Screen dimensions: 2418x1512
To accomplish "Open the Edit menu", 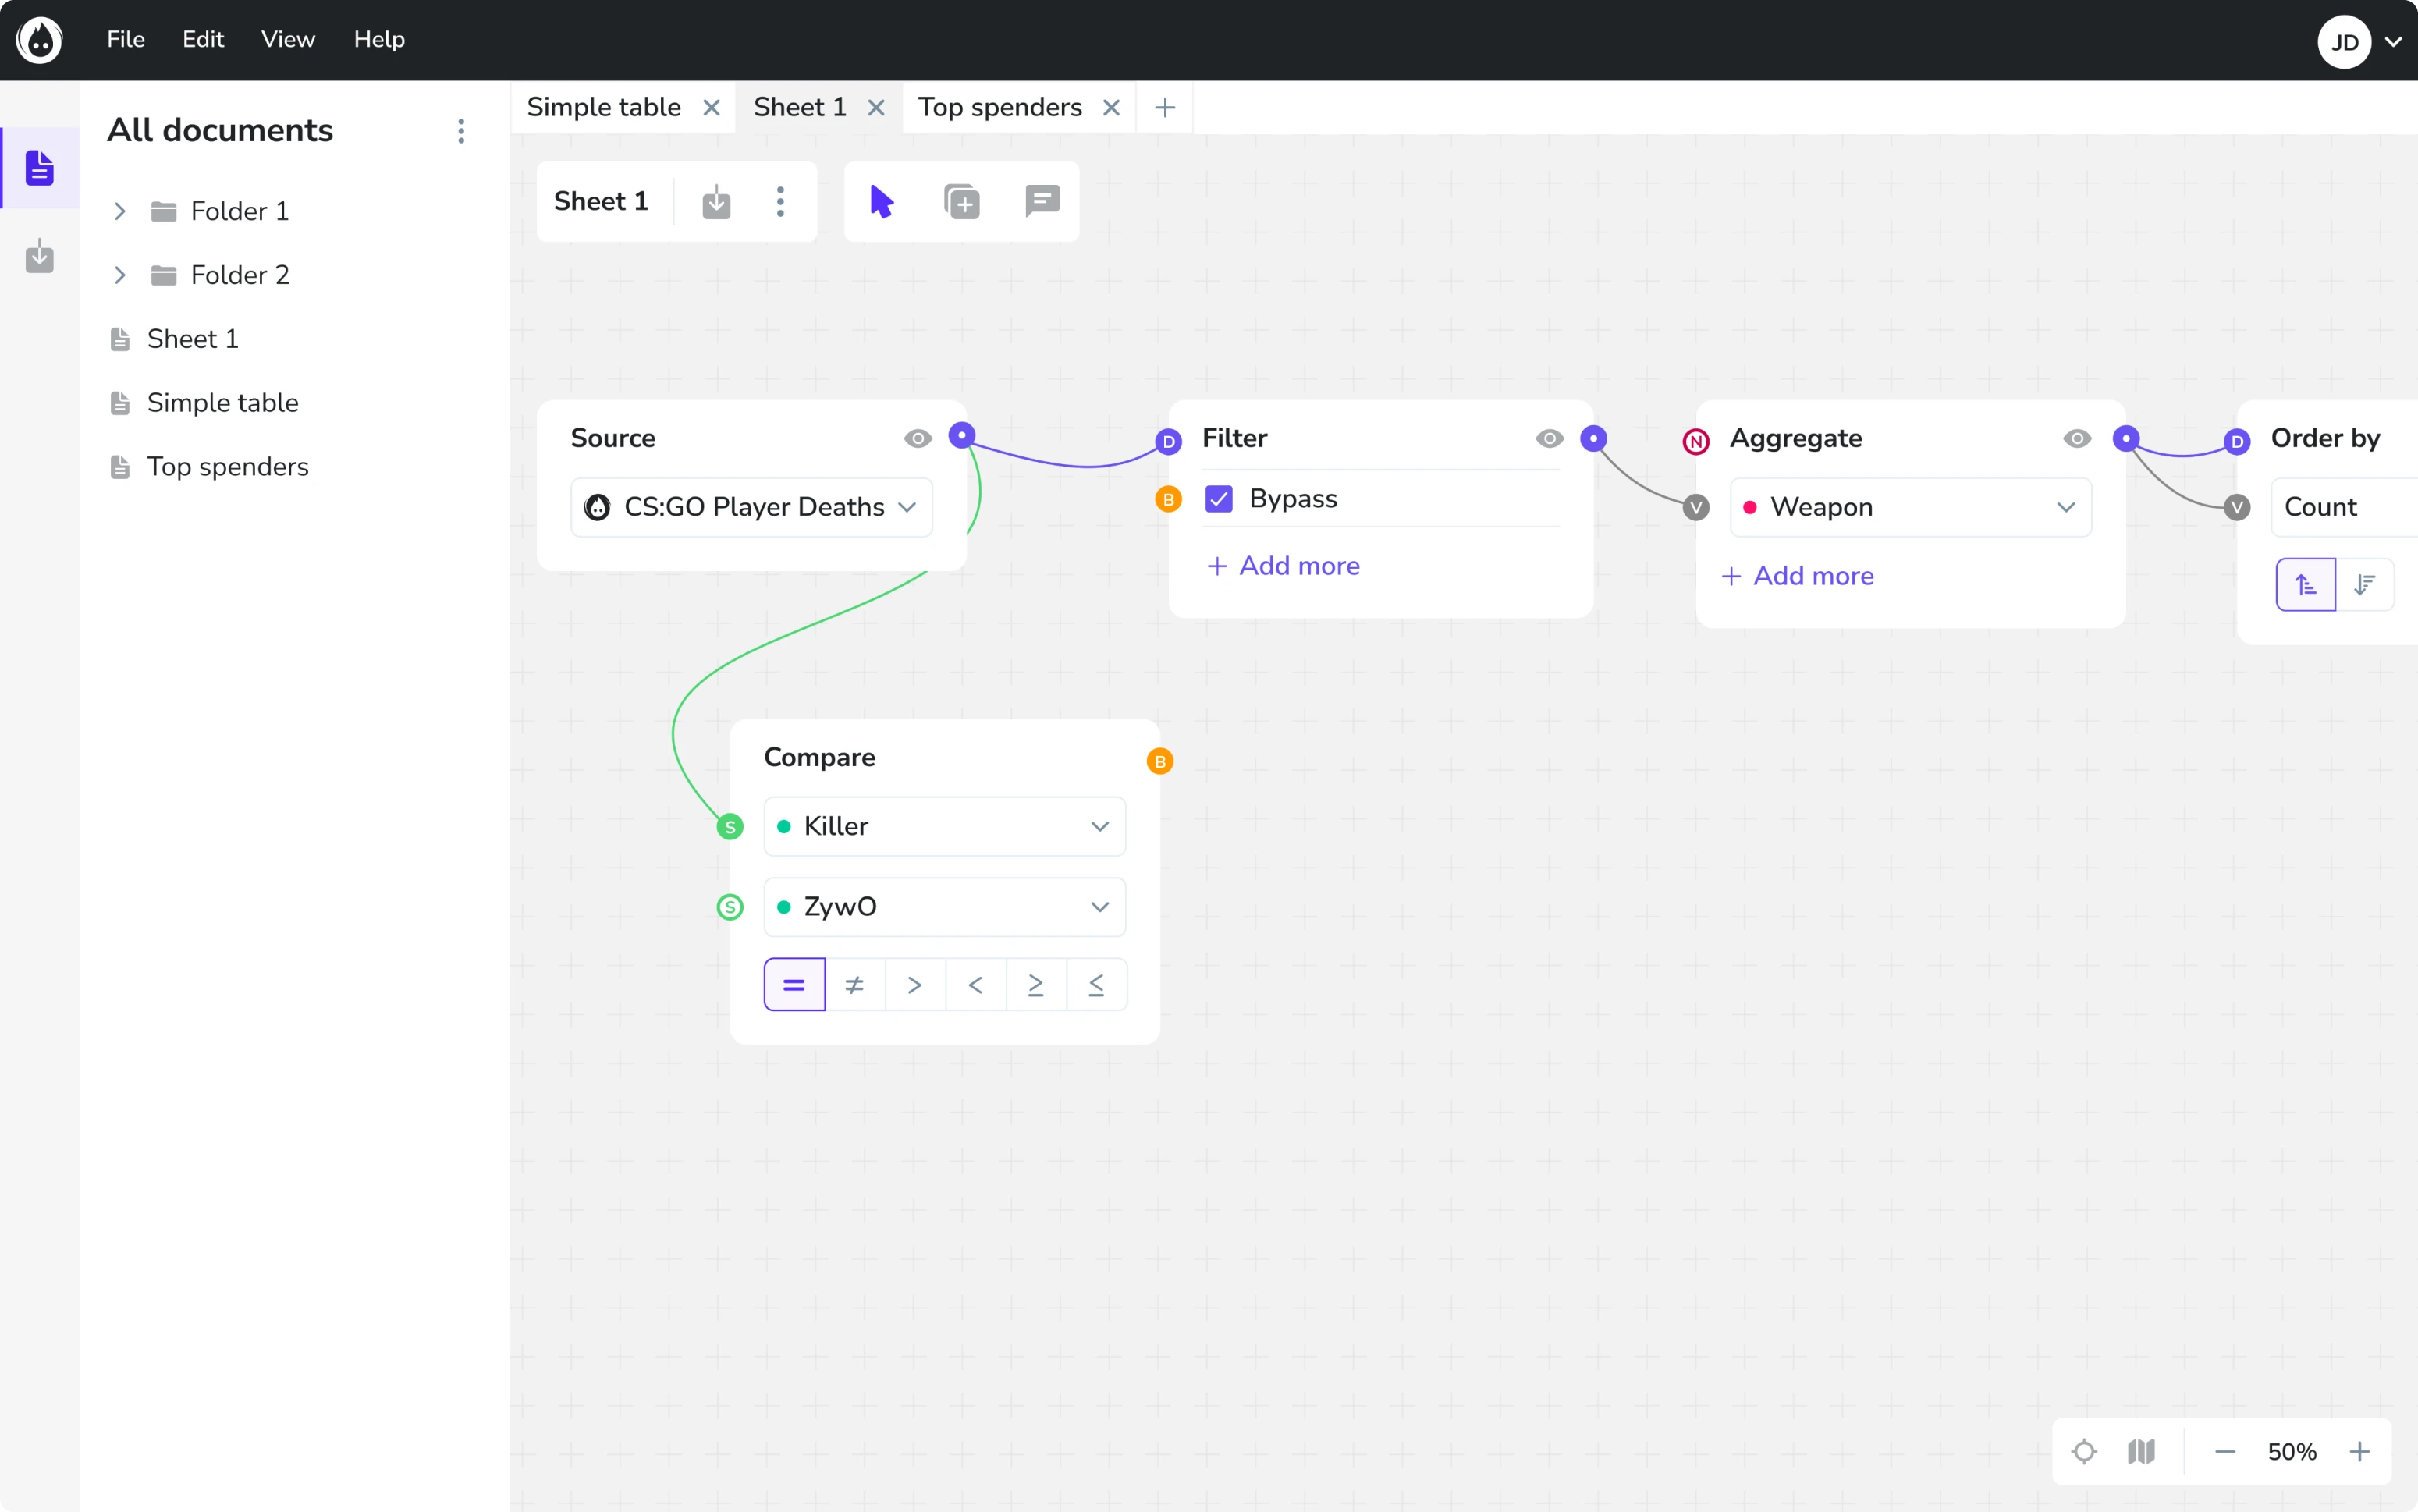I will pos(203,39).
